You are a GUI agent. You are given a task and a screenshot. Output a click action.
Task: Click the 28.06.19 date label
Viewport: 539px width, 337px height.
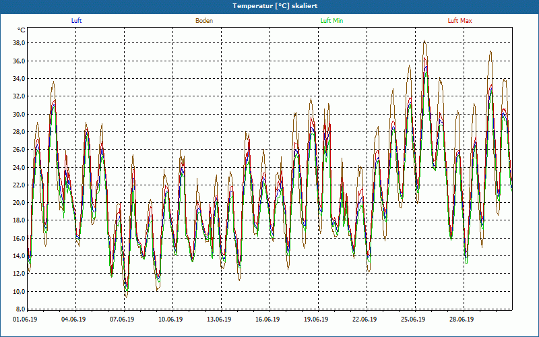(462, 319)
